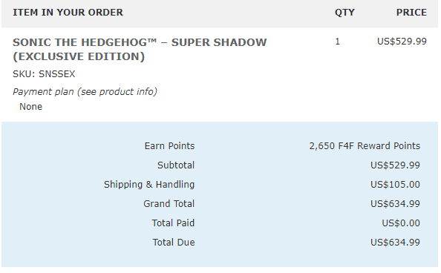Click the Grand Total label
This screenshot has height=273, width=441.
pyautogui.click(x=169, y=203)
